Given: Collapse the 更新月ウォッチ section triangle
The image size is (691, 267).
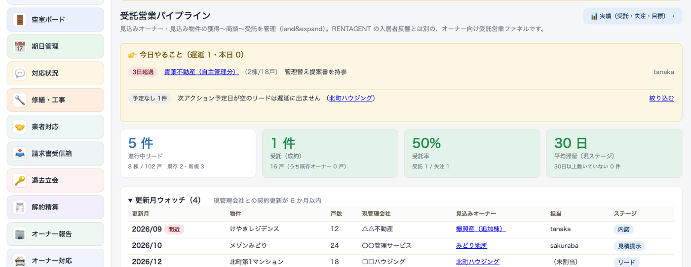Looking at the screenshot, I should pyautogui.click(x=130, y=200).
